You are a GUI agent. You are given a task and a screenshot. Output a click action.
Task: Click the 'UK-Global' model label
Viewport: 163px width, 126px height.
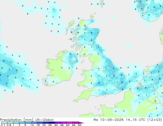click(x=44, y=120)
